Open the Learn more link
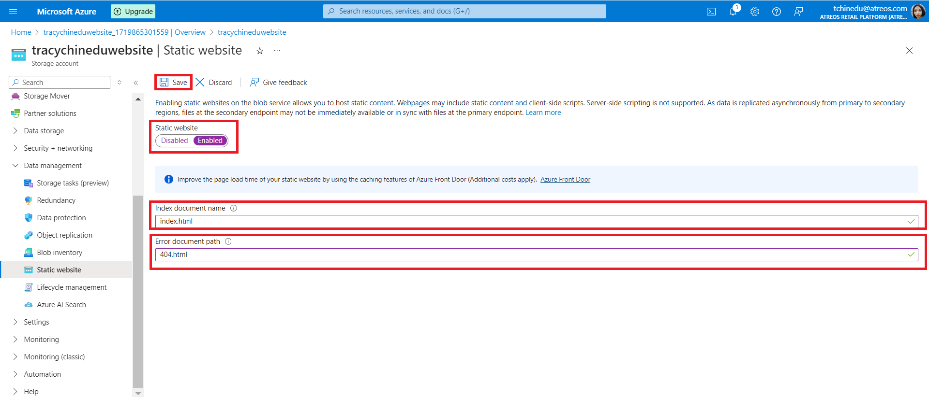The width and height of the screenshot is (929, 397). pos(543,113)
